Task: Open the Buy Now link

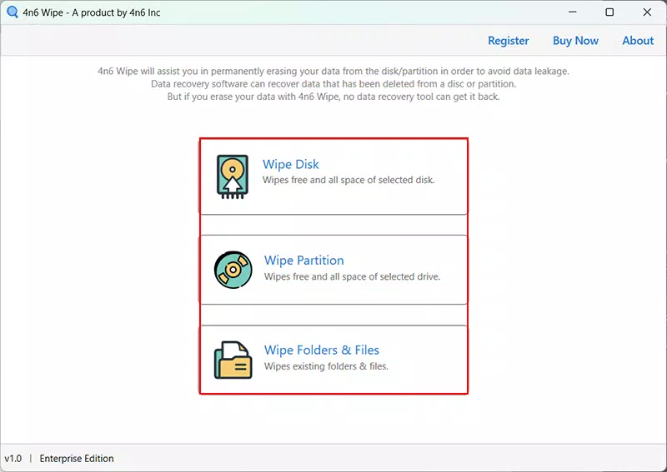Action: (x=575, y=41)
